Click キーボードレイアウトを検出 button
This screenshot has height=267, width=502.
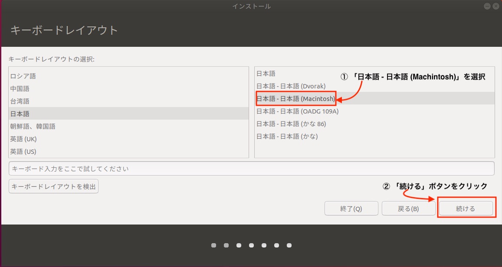coord(53,186)
